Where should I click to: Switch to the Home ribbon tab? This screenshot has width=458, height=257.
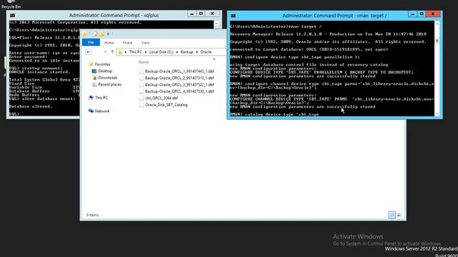pos(109,43)
